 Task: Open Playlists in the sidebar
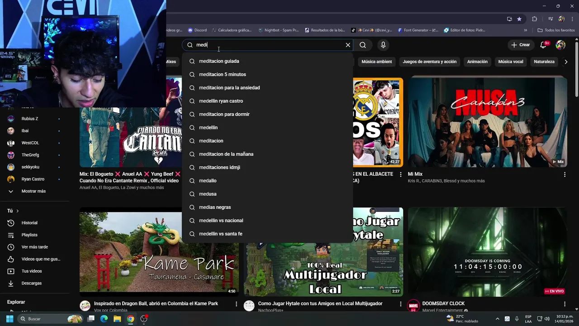[34, 235]
